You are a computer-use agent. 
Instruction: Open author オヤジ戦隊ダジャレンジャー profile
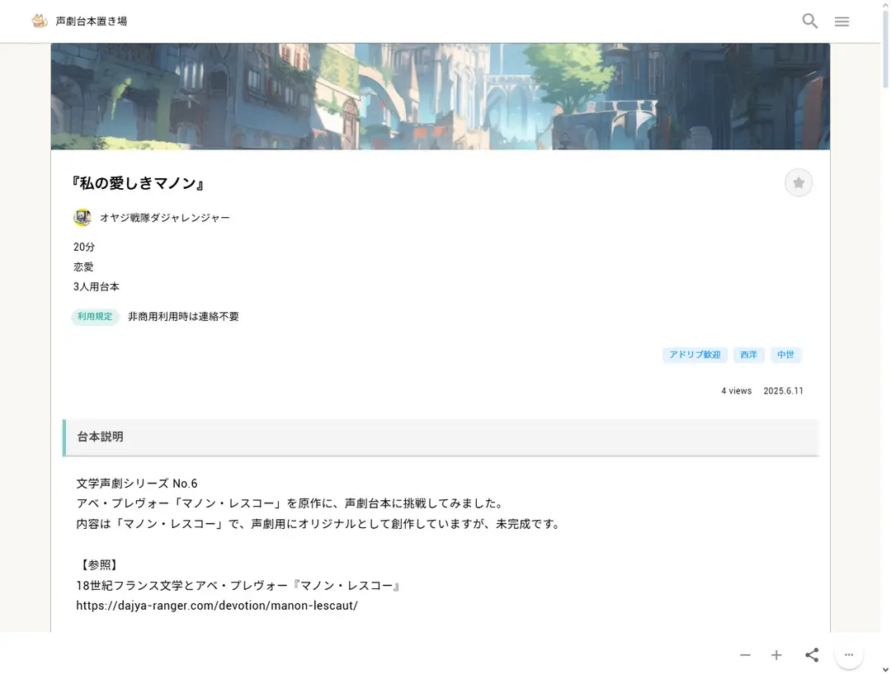coord(165,218)
